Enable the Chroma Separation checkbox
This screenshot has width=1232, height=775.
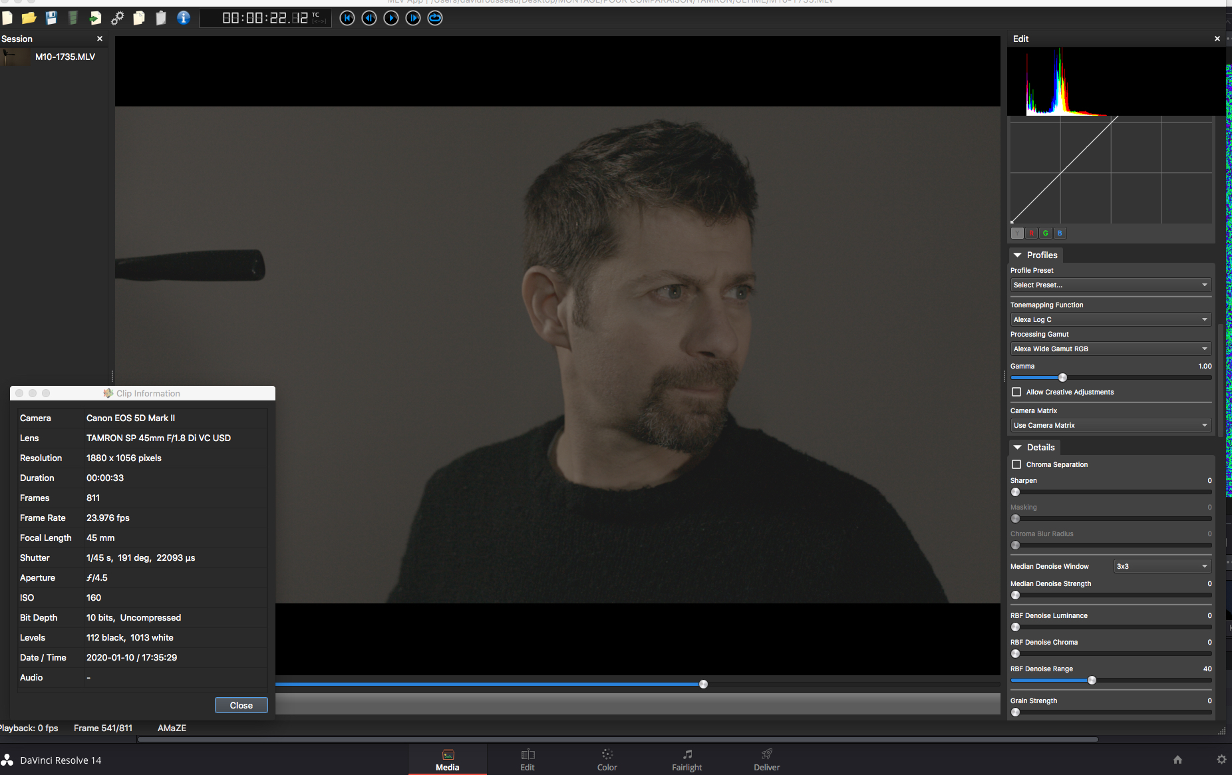click(x=1016, y=464)
